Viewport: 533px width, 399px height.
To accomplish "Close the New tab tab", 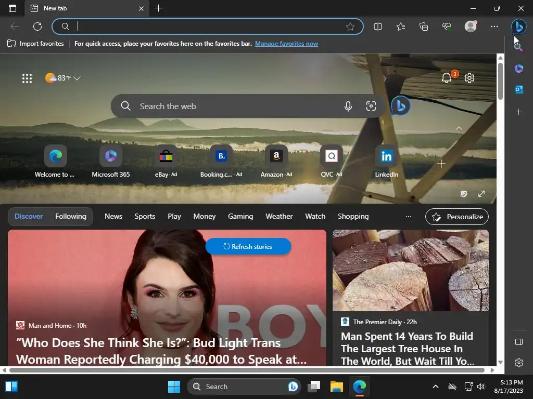I will (x=141, y=8).
